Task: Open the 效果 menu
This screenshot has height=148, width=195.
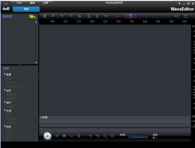Action: 46,3
